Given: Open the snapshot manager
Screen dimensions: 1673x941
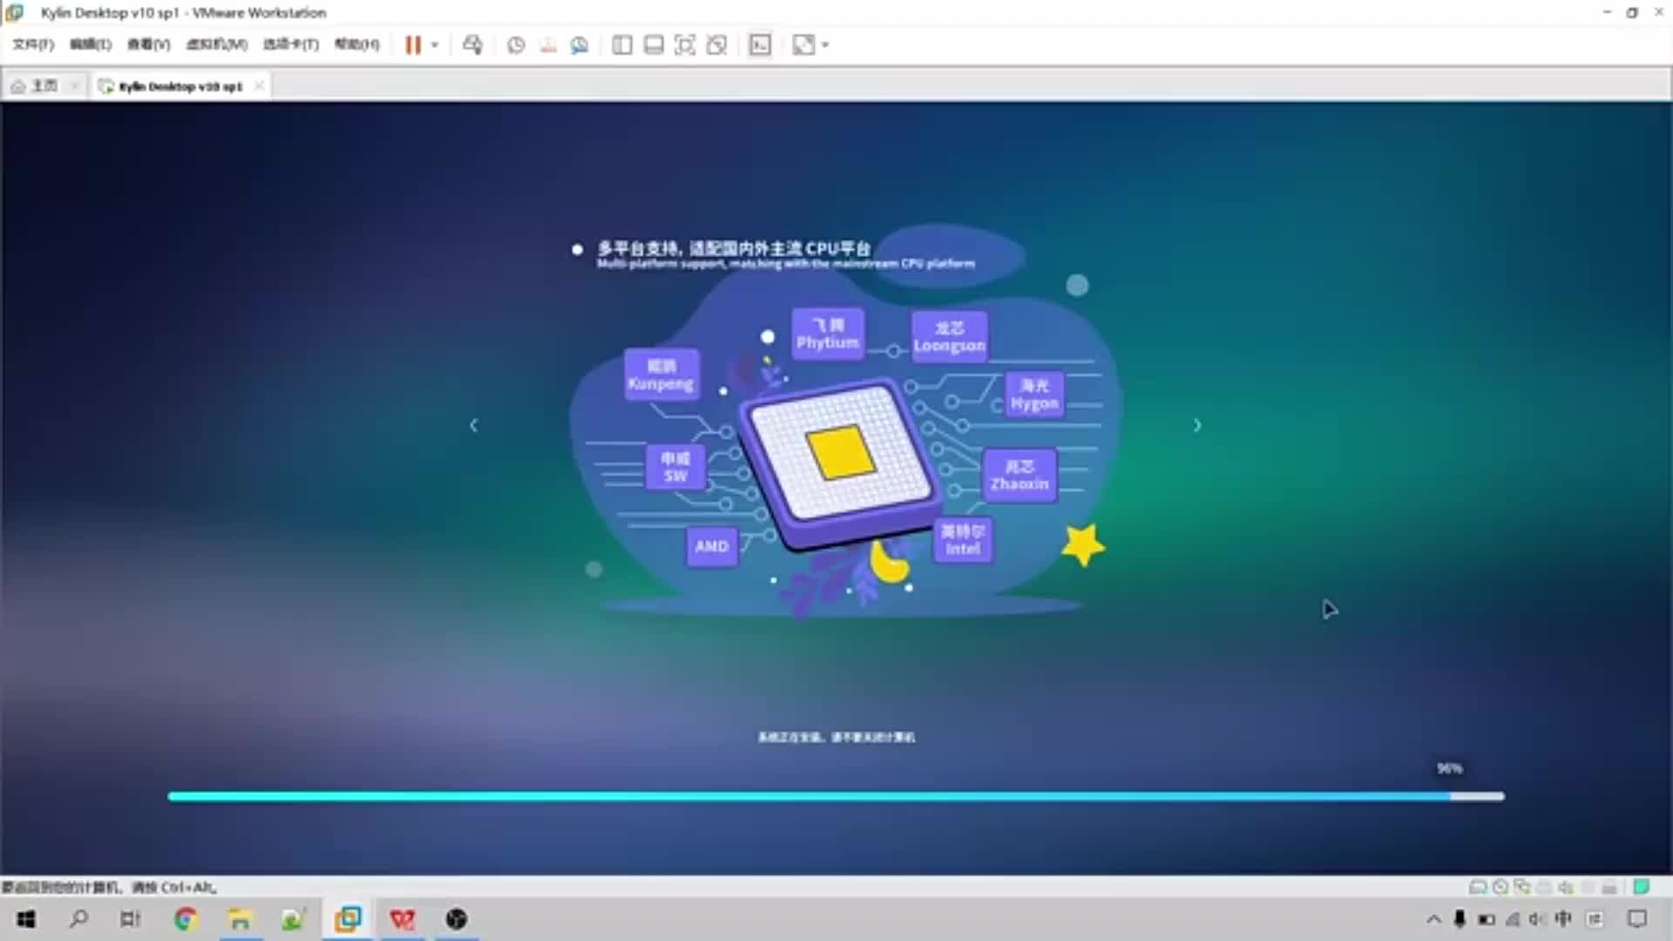Looking at the screenshot, I should pos(579,44).
